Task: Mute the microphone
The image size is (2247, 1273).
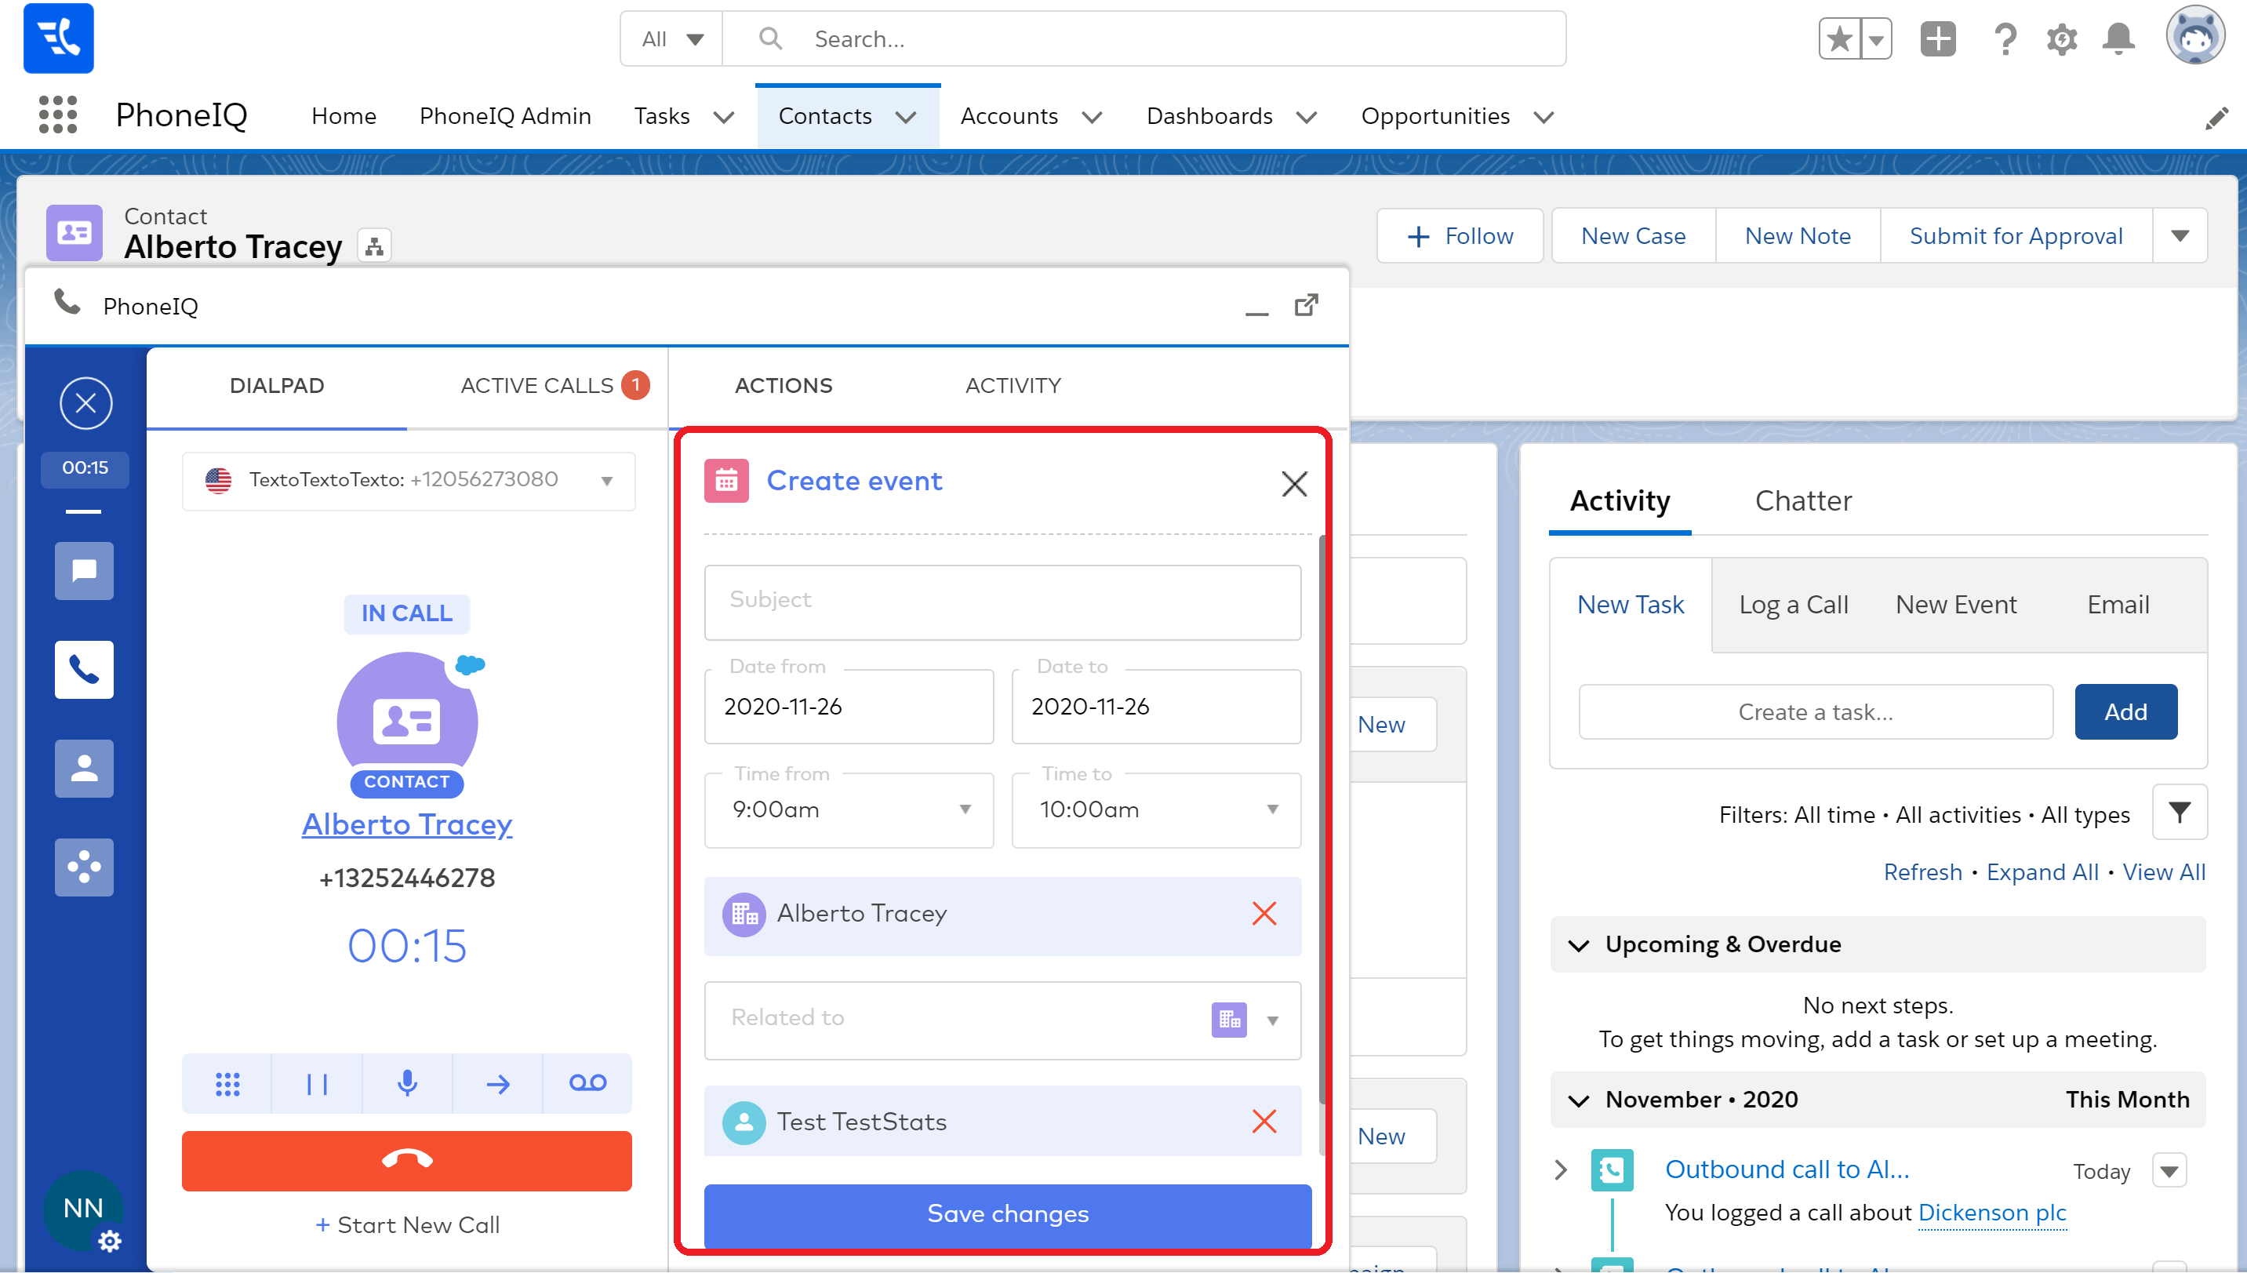Action: pos(407,1084)
